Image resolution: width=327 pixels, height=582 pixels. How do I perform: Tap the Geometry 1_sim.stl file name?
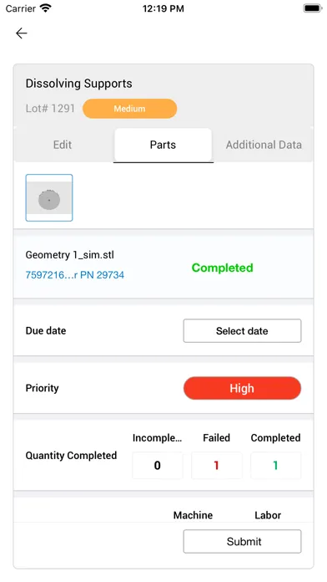tap(69, 255)
